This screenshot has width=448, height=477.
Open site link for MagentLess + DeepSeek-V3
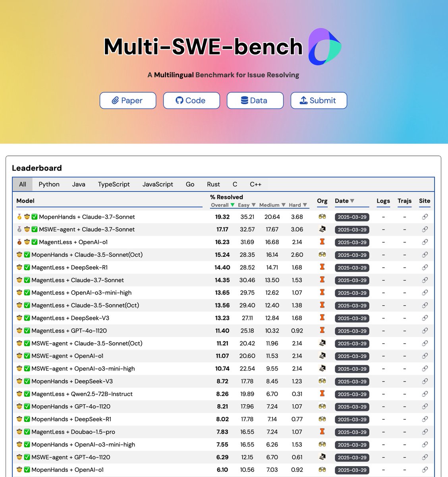tap(425, 318)
